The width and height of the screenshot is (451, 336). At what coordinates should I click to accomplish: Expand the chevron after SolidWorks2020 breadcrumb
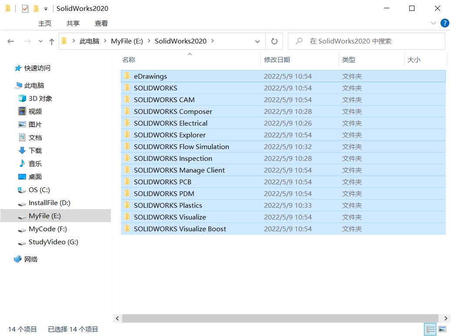pyautogui.click(x=213, y=41)
